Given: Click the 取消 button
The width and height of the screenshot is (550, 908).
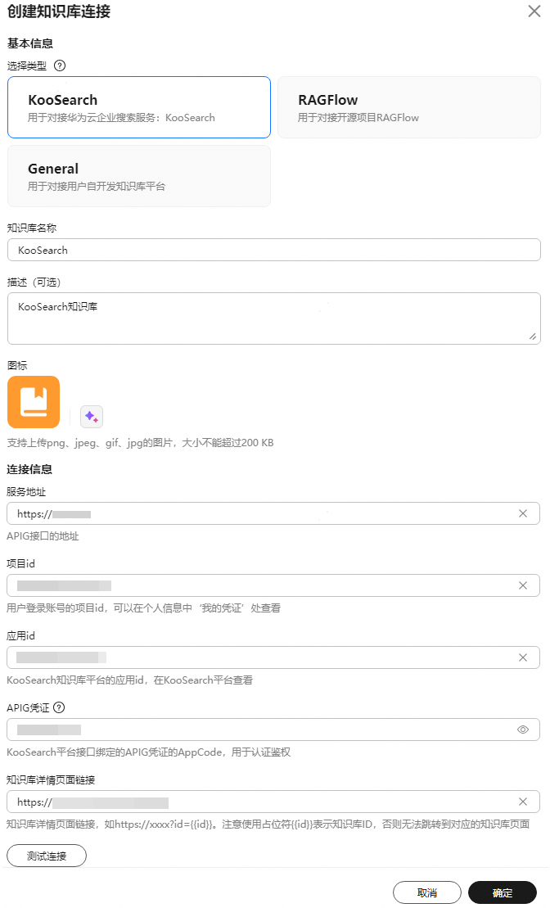Looking at the screenshot, I should (427, 892).
